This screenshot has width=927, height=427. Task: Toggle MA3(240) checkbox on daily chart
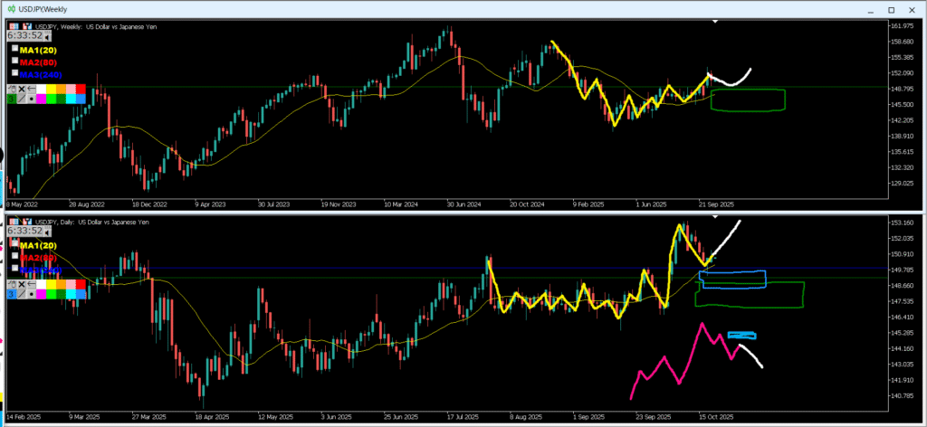click(14, 268)
